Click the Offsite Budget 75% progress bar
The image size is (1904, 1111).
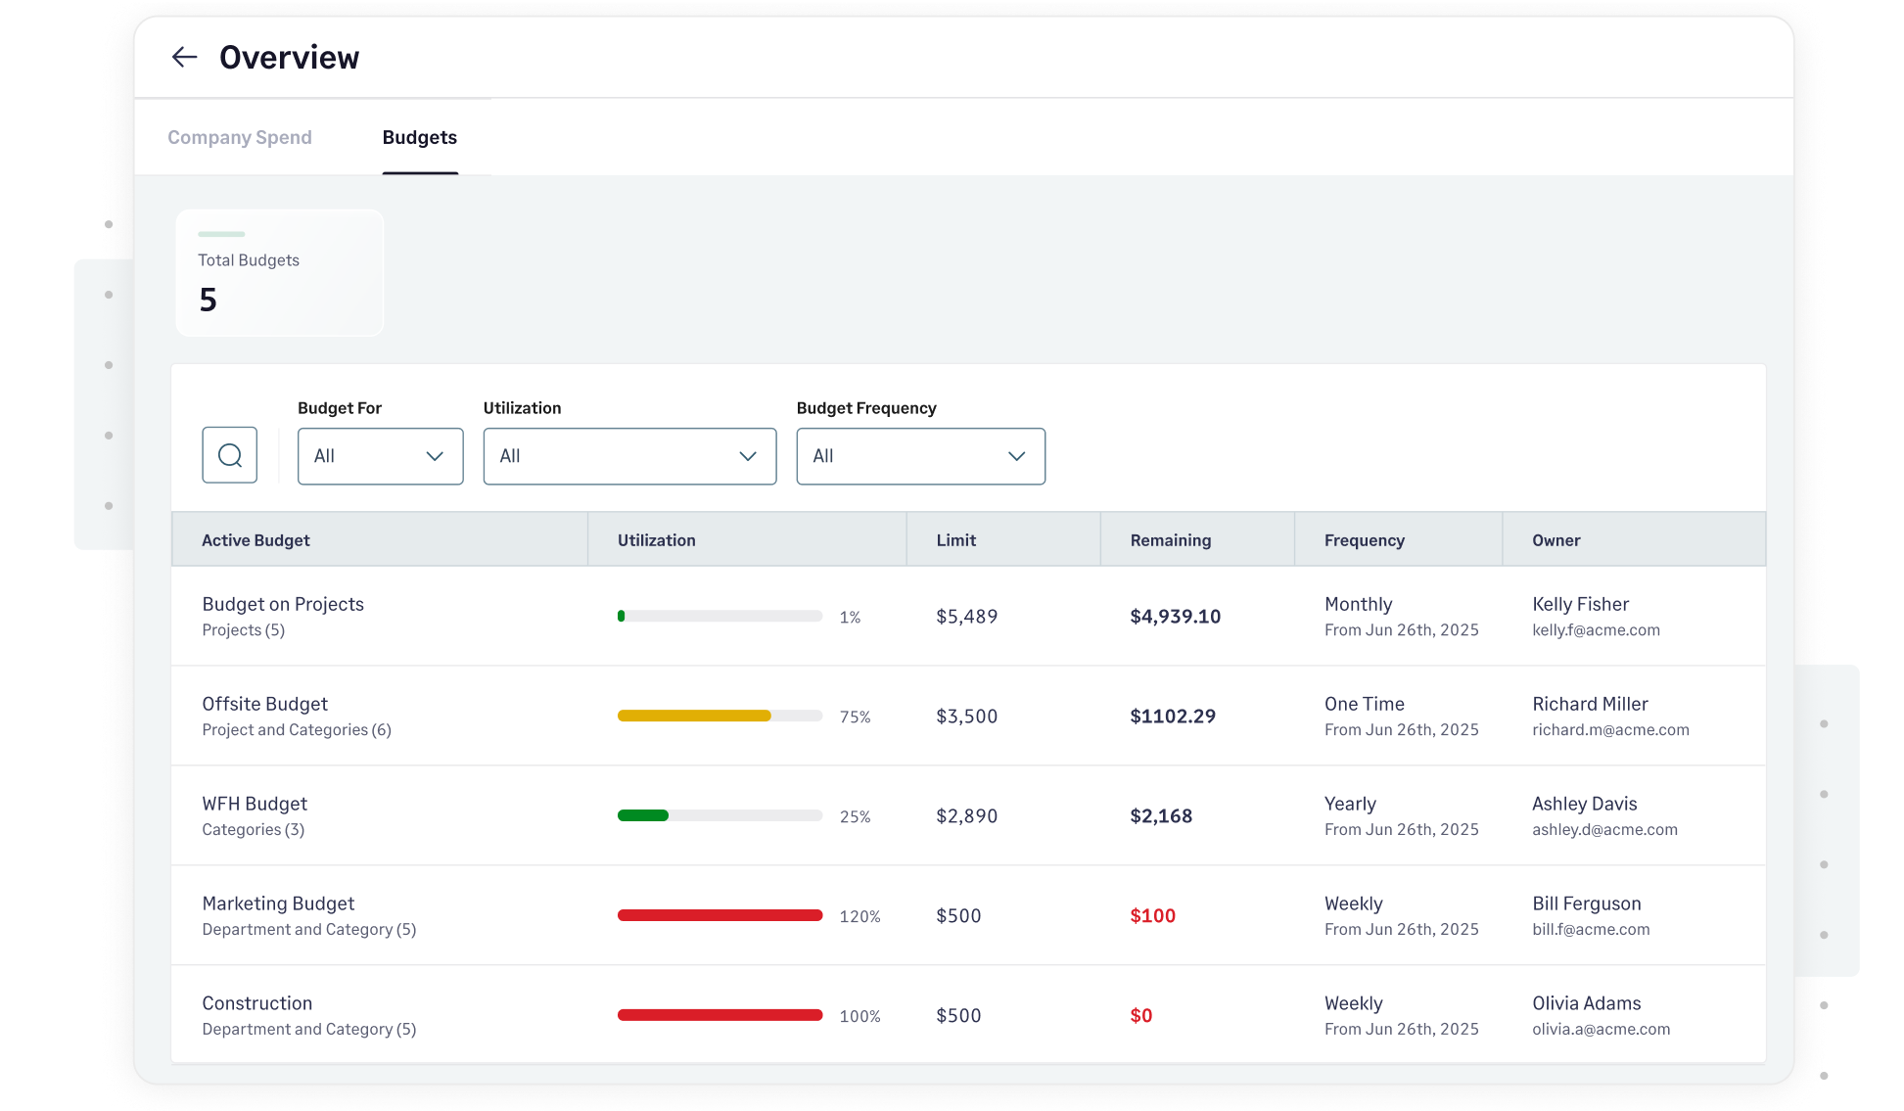(720, 716)
